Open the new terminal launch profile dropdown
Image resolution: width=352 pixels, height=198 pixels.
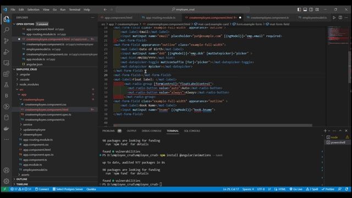[329, 131]
